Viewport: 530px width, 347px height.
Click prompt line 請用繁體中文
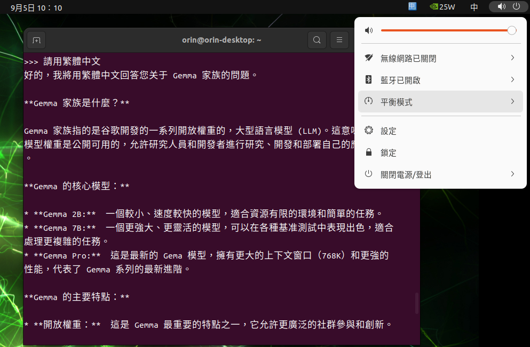(62, 61)
